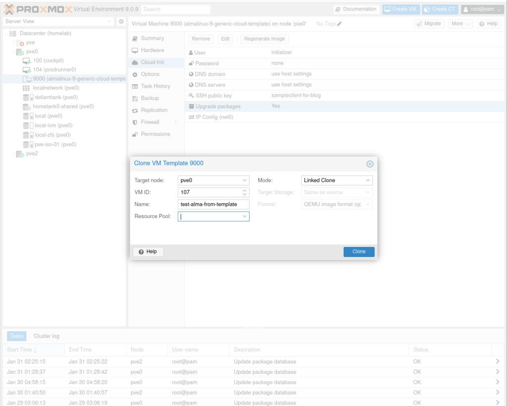This screenshot has height=406, width=507.
Task: Click the pve2 node icon in tree
Action: (20, 154)
